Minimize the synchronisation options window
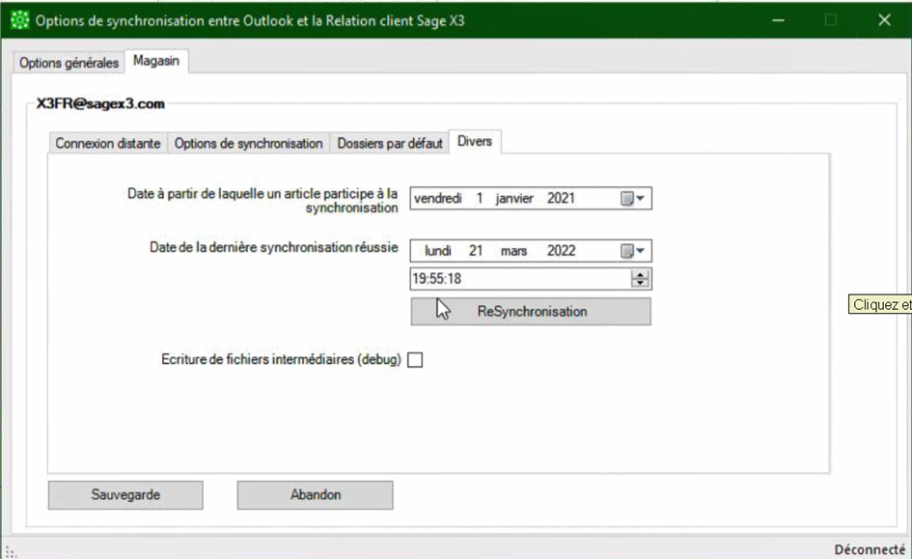The image size is (912, 559). pos(778,20)
